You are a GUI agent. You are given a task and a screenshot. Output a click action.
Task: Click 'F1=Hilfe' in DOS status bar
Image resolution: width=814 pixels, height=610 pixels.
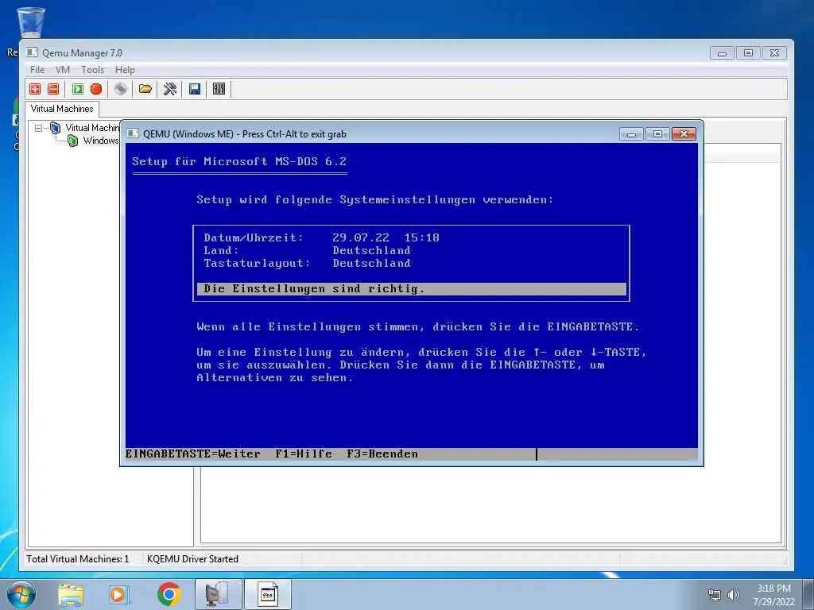pos(304,454)
